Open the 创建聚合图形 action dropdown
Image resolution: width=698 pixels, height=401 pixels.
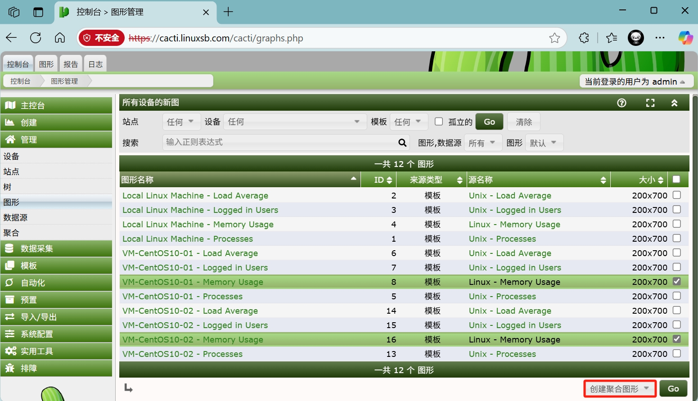coord(620,389)
